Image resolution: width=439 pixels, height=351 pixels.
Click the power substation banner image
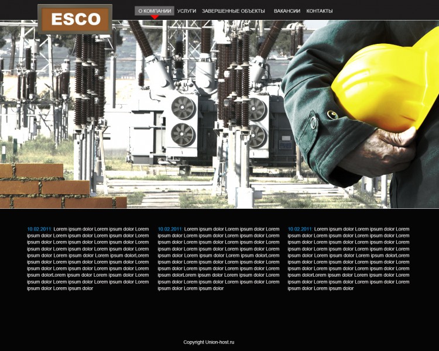220,114
